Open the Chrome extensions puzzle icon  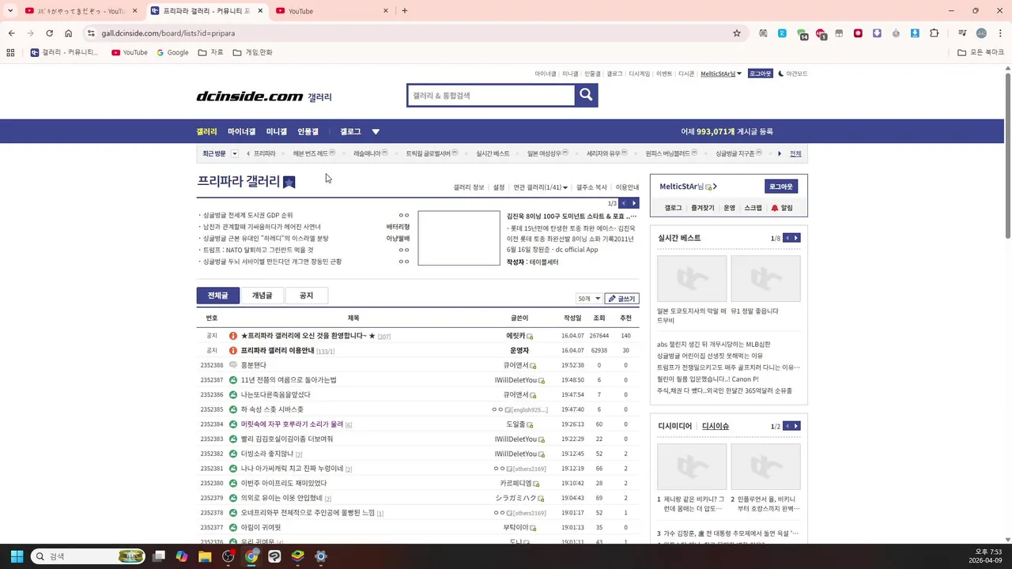[x=935, y=33]
